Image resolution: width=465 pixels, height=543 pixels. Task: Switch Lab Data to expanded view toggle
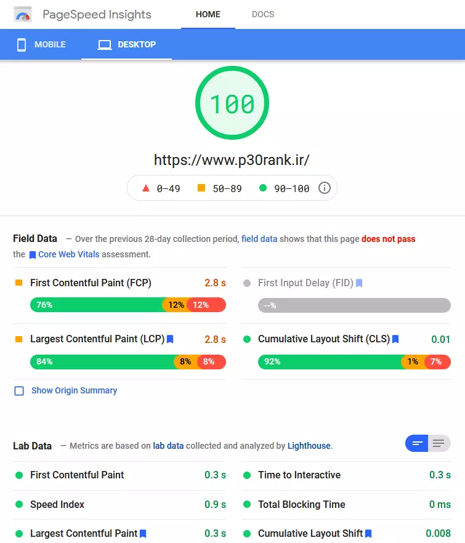point(439,443)
